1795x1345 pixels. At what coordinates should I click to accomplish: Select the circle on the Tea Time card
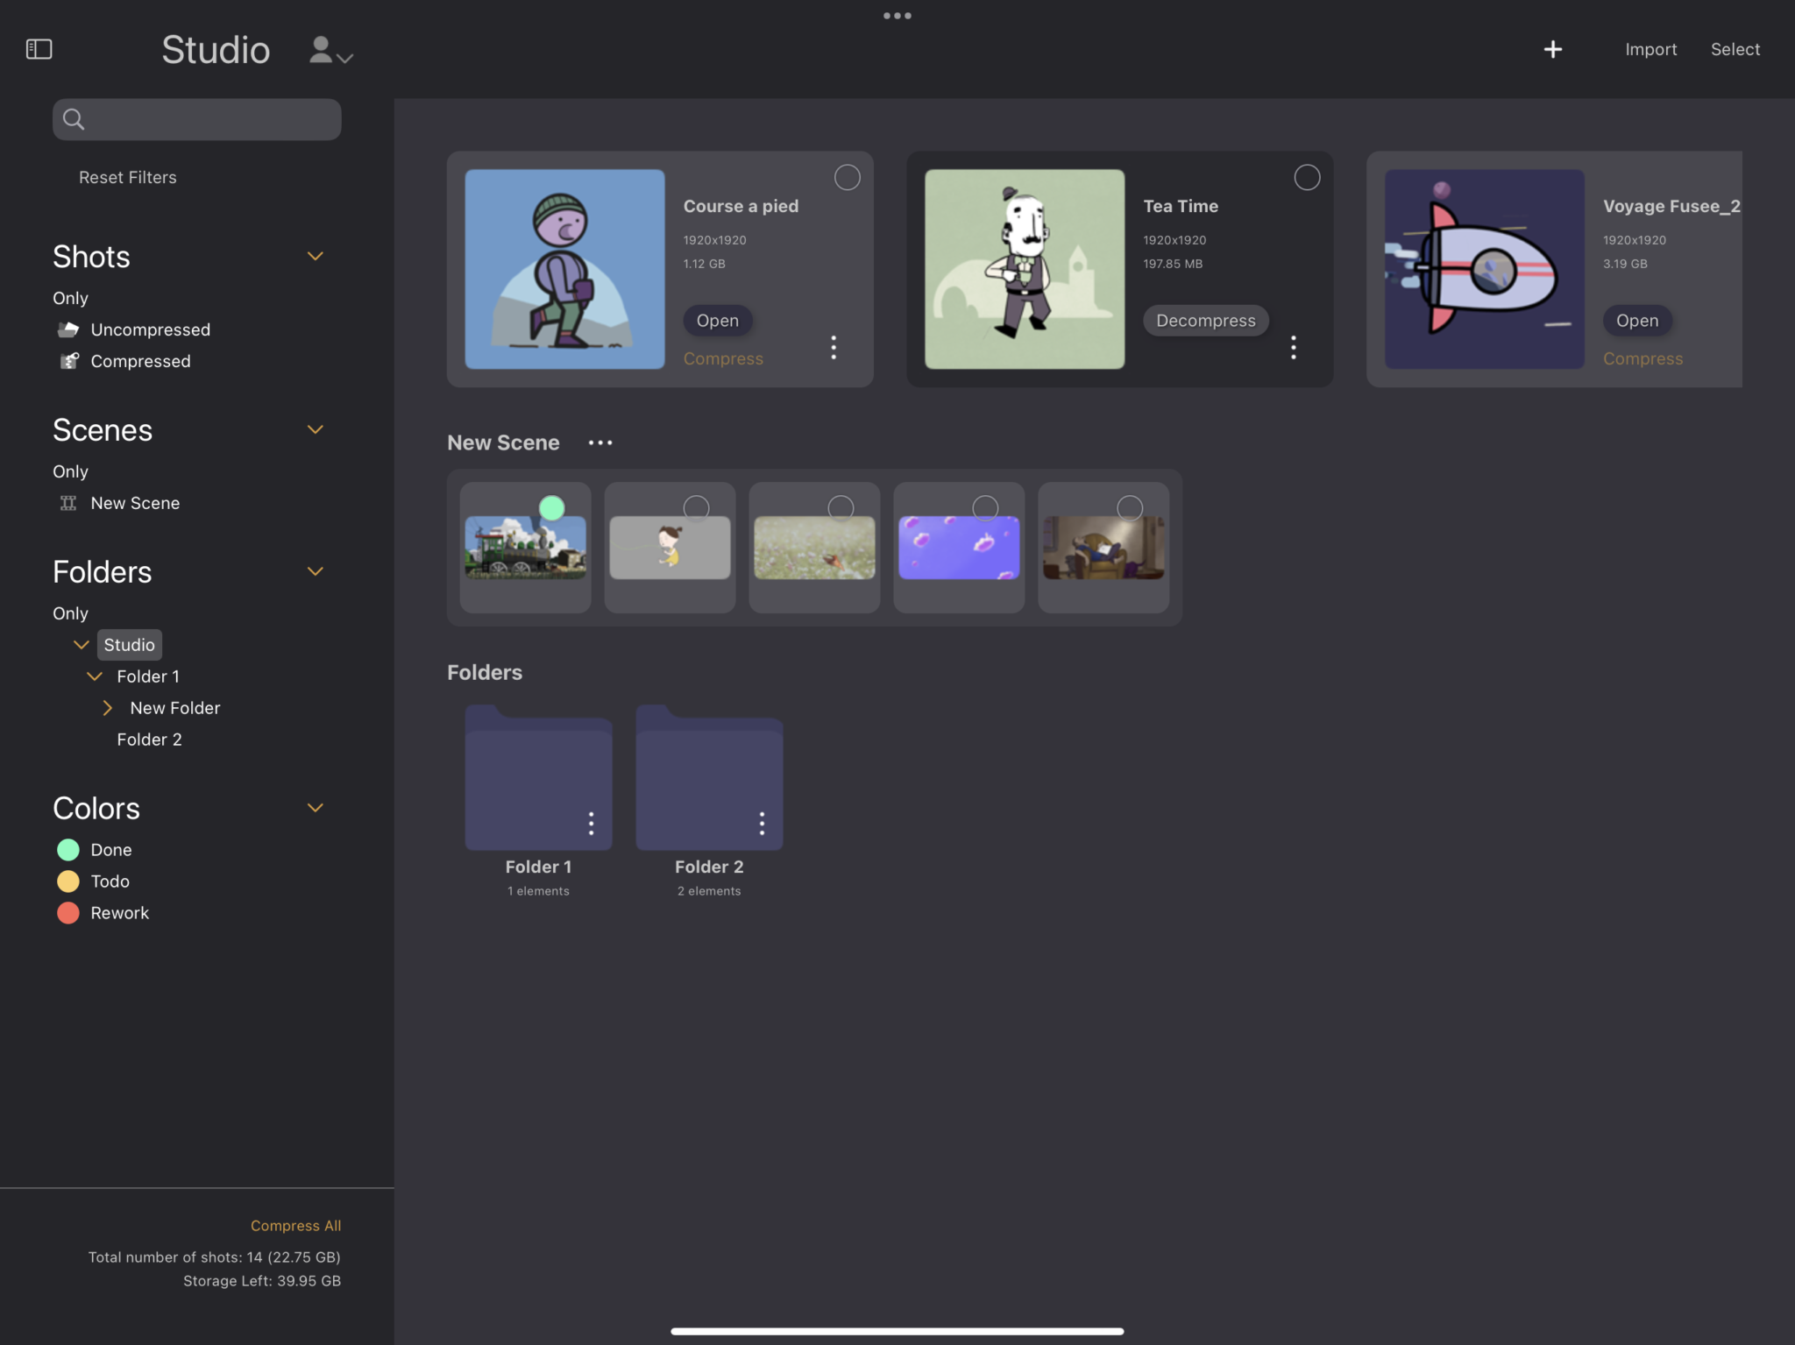pos(1306,177)
